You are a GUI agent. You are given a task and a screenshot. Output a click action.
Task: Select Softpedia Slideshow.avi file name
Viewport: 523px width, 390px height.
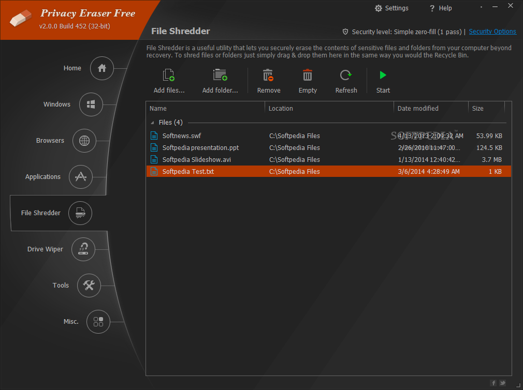click(196, 160)
